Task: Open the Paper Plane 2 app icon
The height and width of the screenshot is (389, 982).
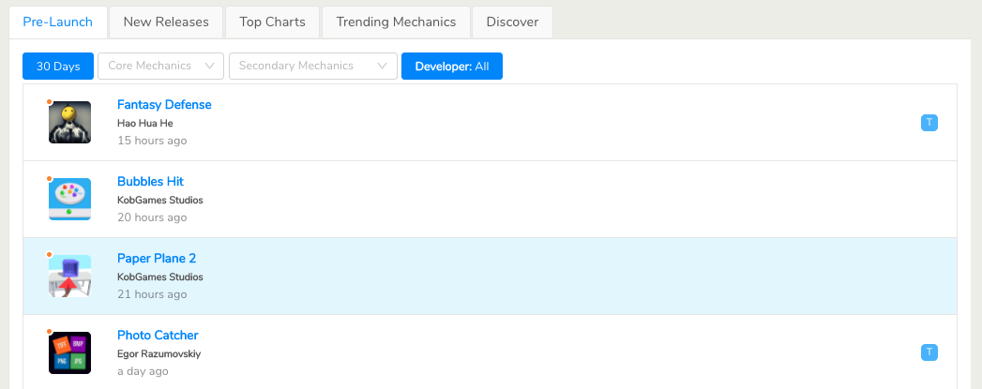Action: (69, 276)
